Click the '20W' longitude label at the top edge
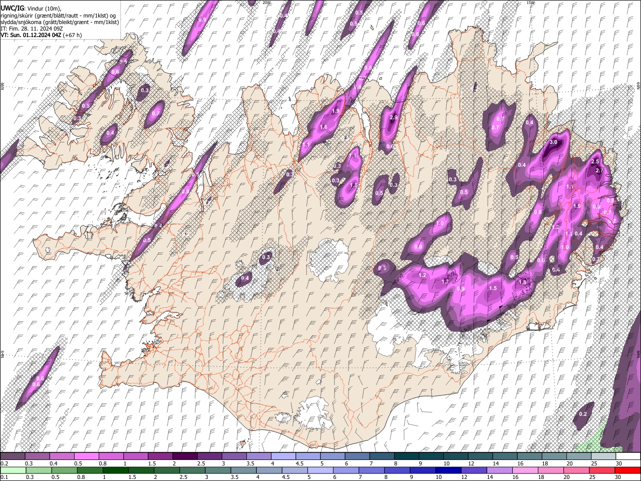This screenshot has width=641, height=481. (267, 3)
